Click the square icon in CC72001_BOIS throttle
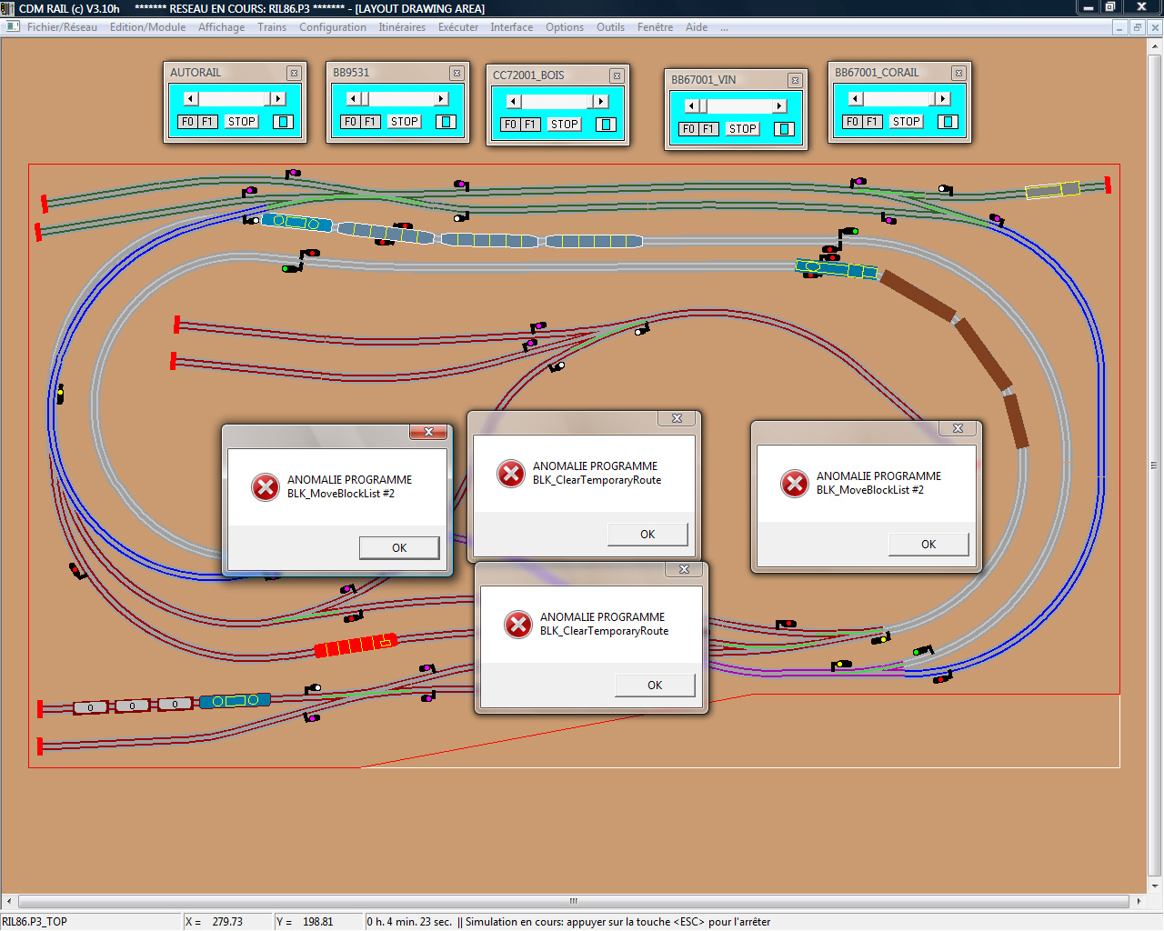 tap(606, 125)
